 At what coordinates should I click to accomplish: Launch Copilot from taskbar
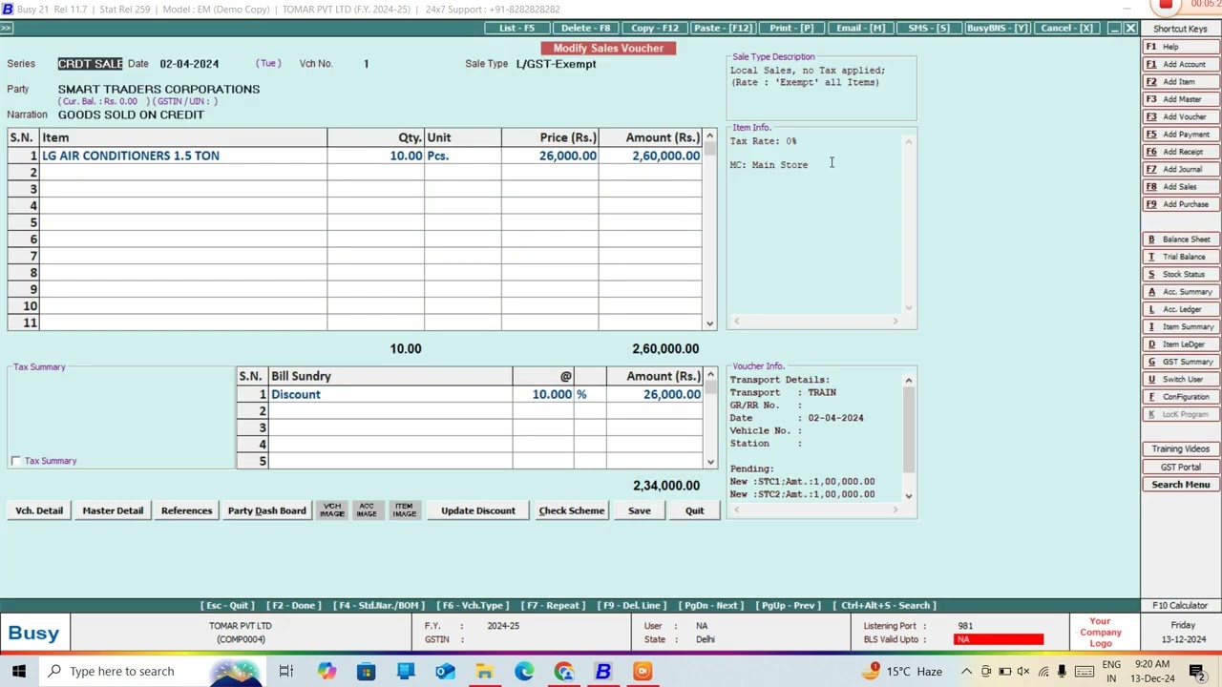coord(327,671)
